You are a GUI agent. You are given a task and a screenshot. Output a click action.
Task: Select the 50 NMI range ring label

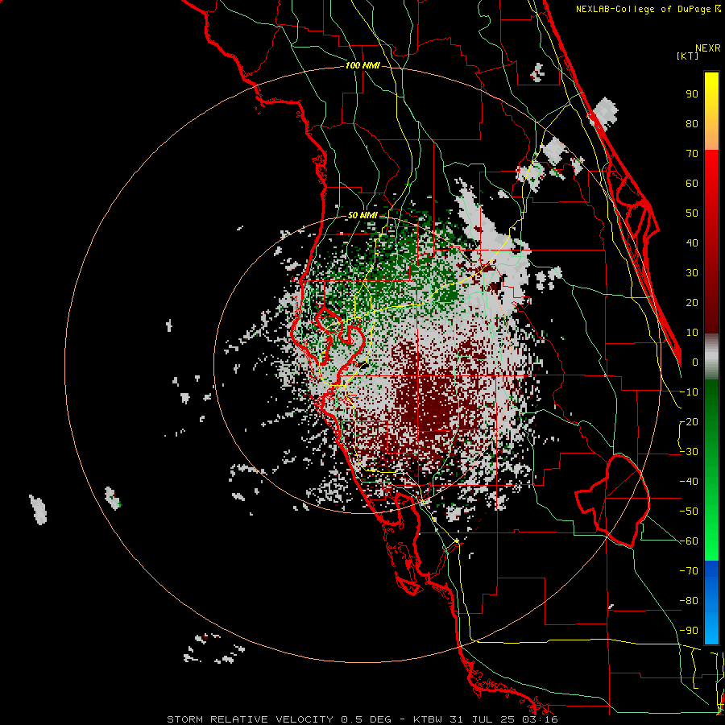tap(362, 215)
